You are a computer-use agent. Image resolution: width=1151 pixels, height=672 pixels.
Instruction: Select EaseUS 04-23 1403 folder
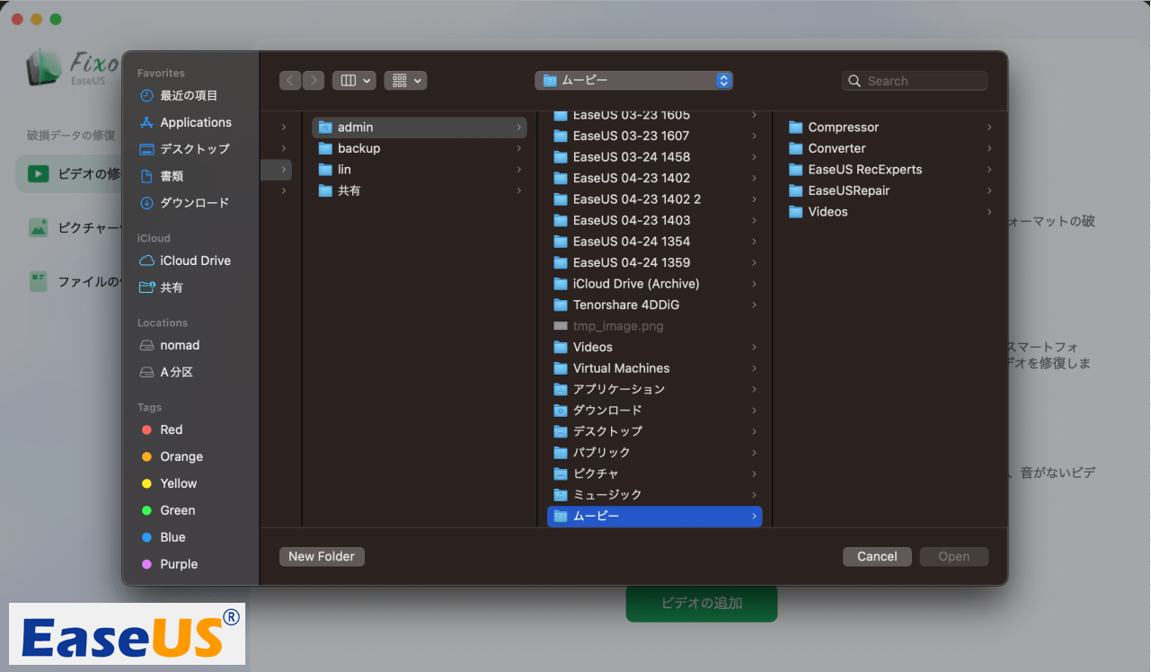pos(654,220)
